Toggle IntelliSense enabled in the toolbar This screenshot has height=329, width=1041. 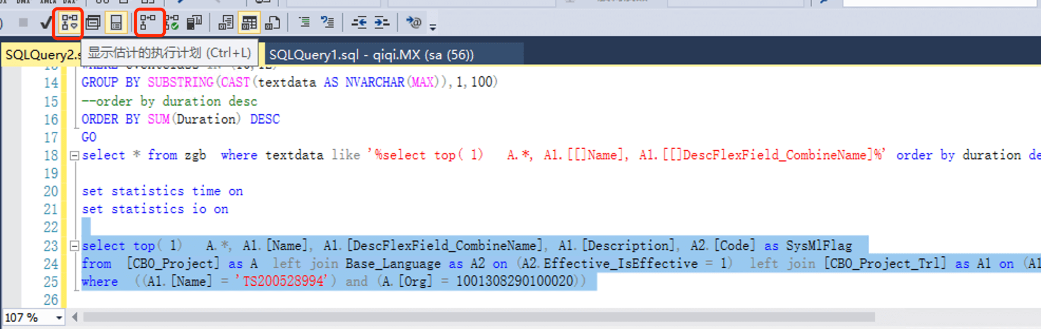(x=116, y=23)
